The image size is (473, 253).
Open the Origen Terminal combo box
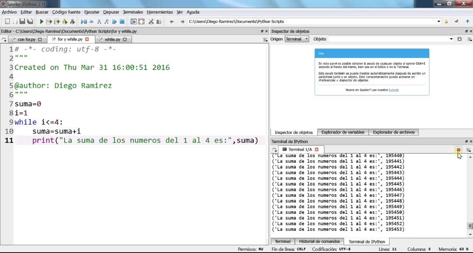click(x=297, y=39)
